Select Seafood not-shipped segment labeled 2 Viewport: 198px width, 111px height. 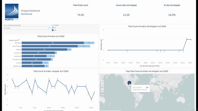tap(69, 49)
